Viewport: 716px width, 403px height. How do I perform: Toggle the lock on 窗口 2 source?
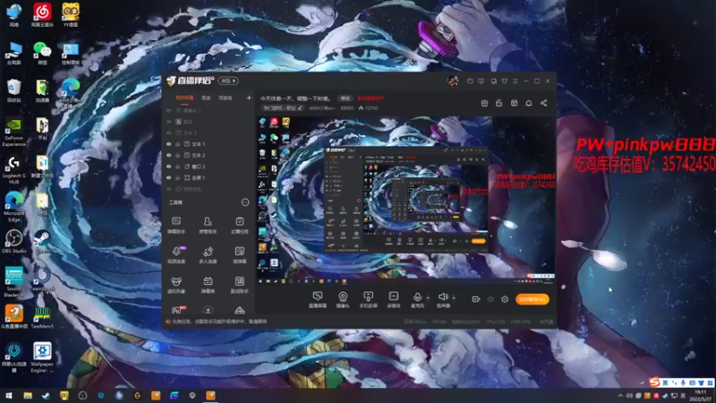[178, 167]
